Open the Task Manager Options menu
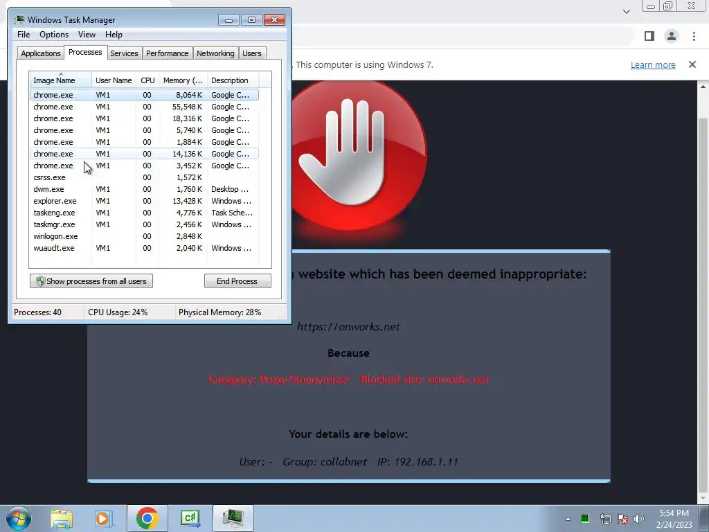 [54, 35]
